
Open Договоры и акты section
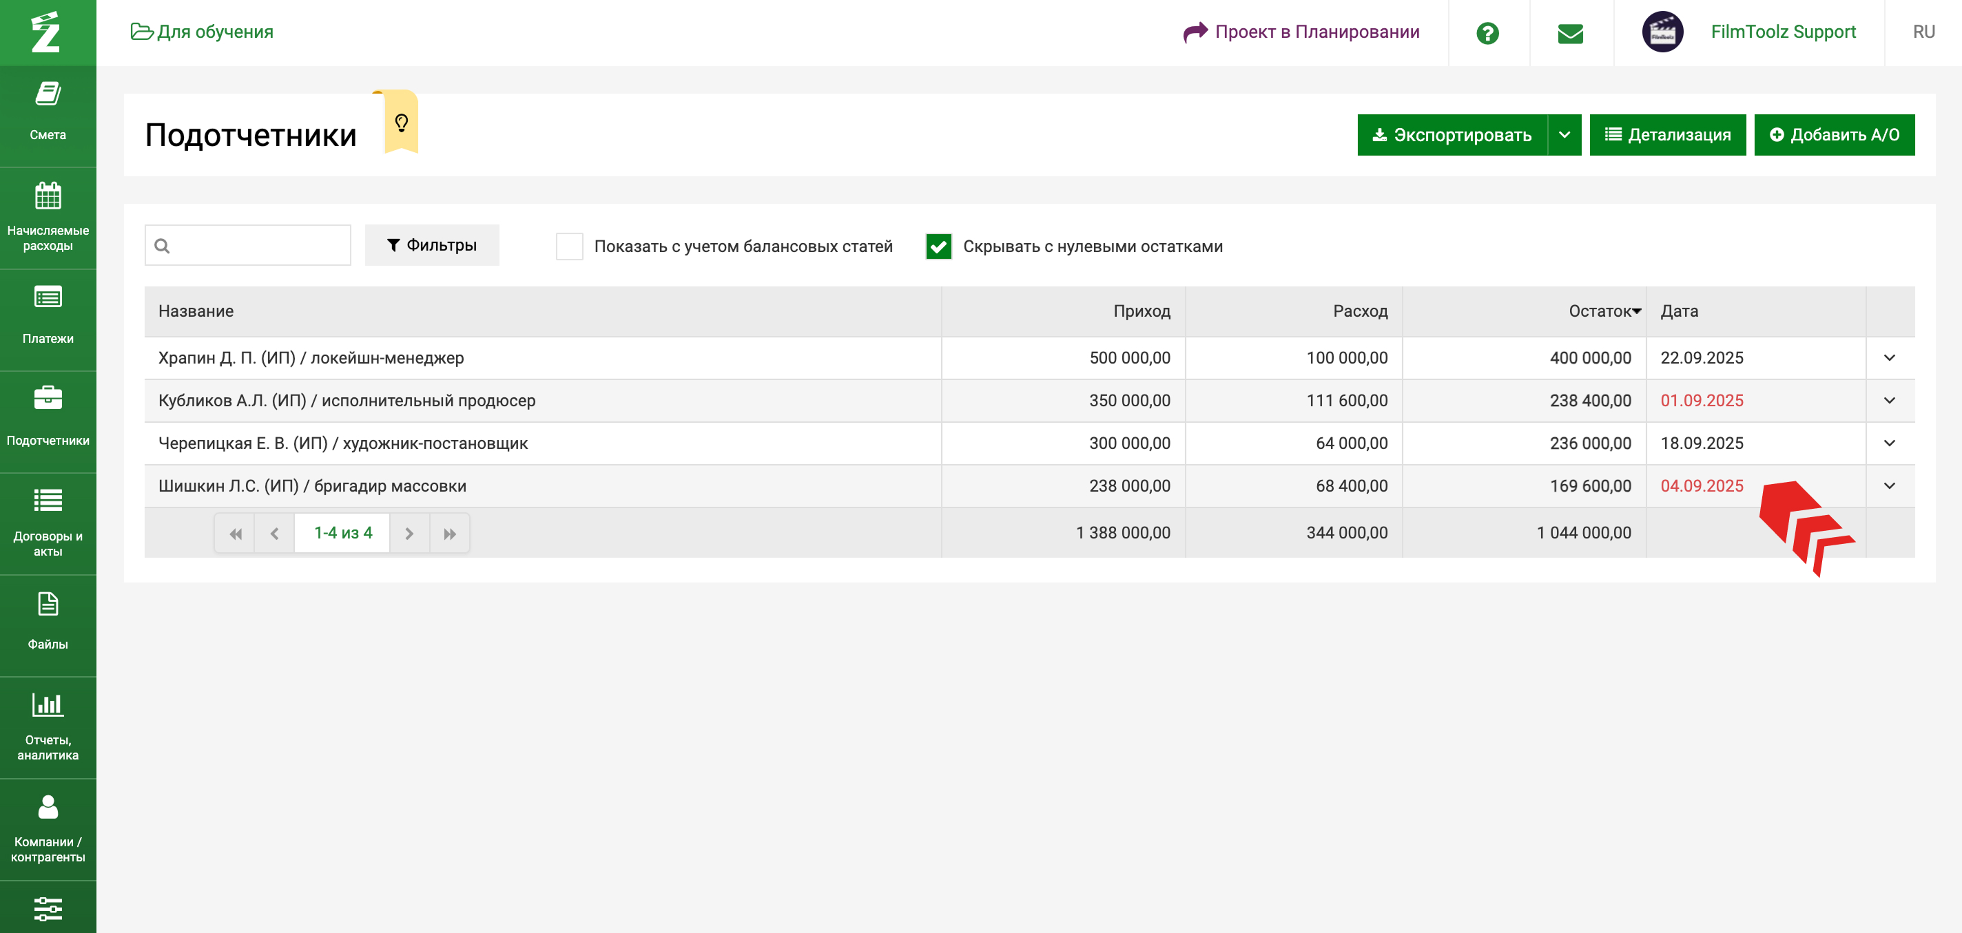point(48,523)
